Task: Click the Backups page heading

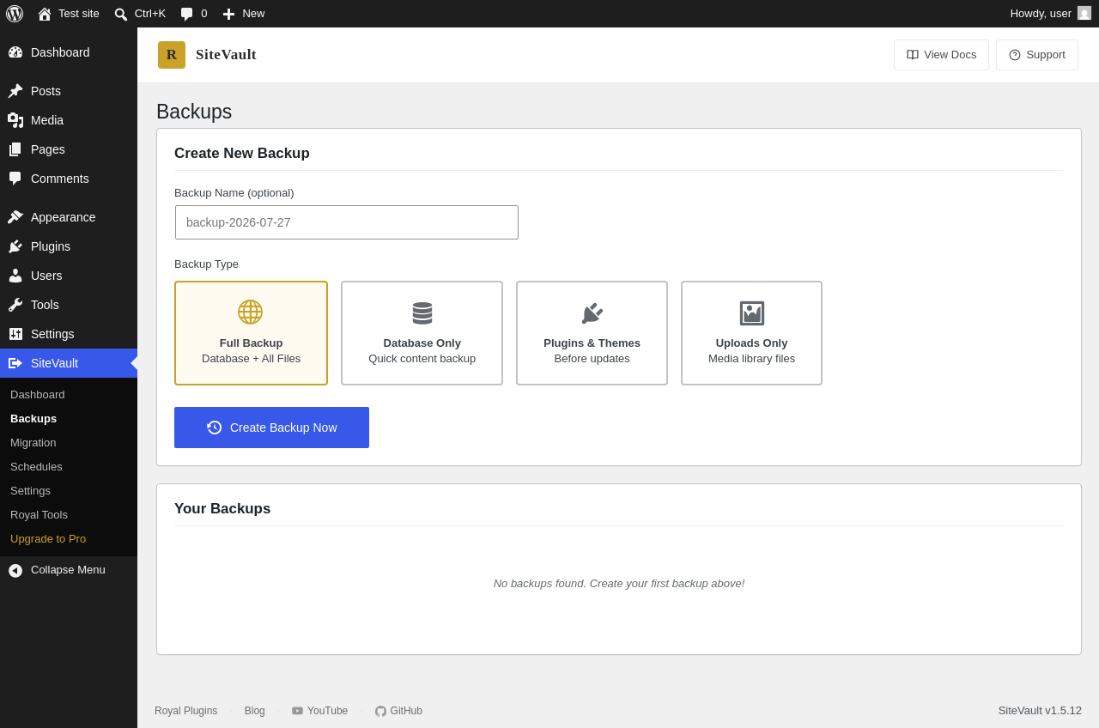Action: 194,112
